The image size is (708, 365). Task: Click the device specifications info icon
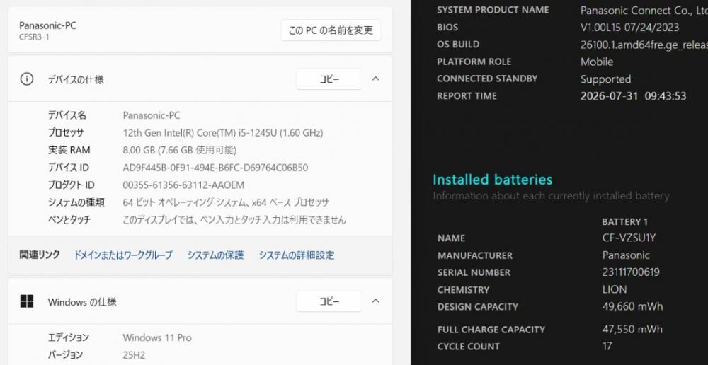pyautogui.click(x=27, y=79)
